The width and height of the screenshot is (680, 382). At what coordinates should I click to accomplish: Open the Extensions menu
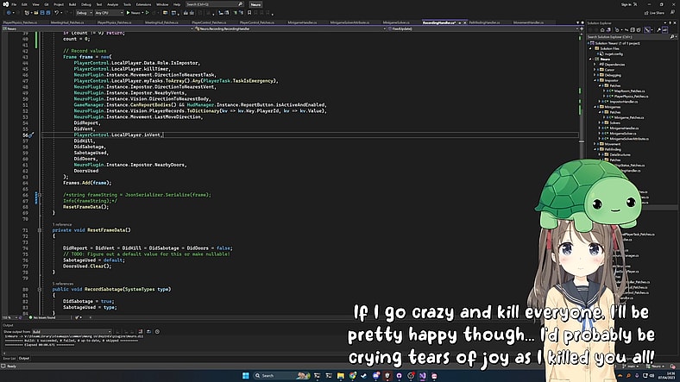(143, 4)
